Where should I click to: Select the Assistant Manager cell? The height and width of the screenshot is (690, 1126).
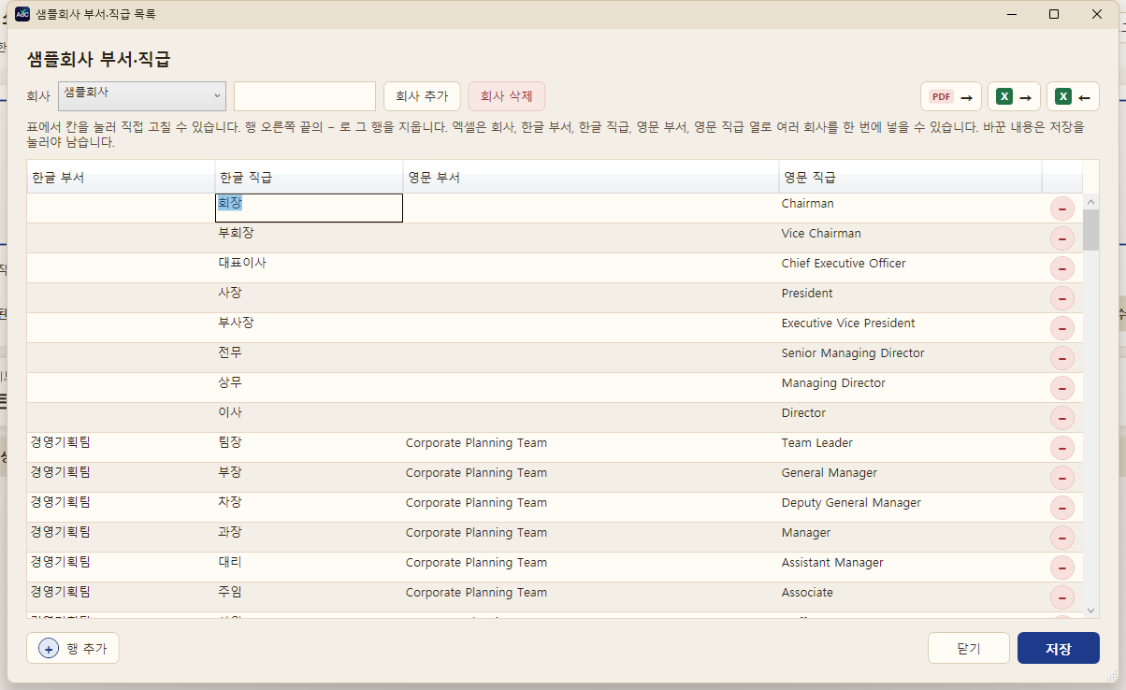(911, 567)
